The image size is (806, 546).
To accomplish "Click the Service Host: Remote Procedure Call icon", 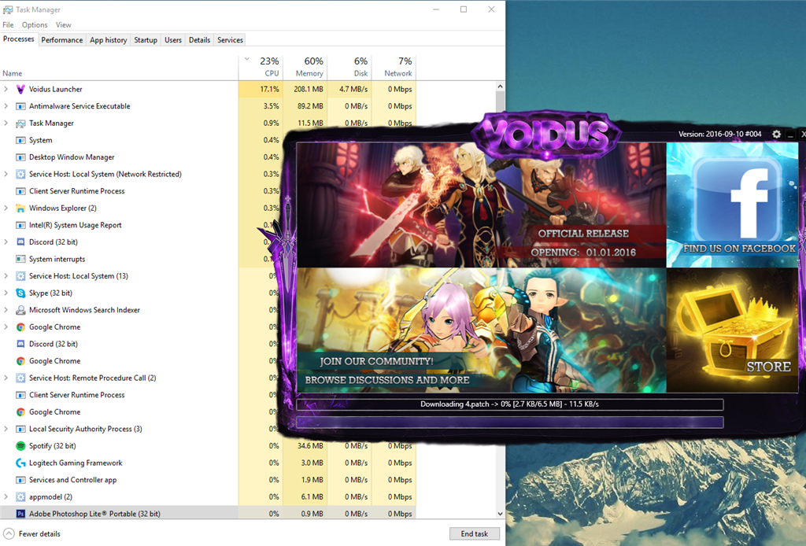I will tap(20, 378).
